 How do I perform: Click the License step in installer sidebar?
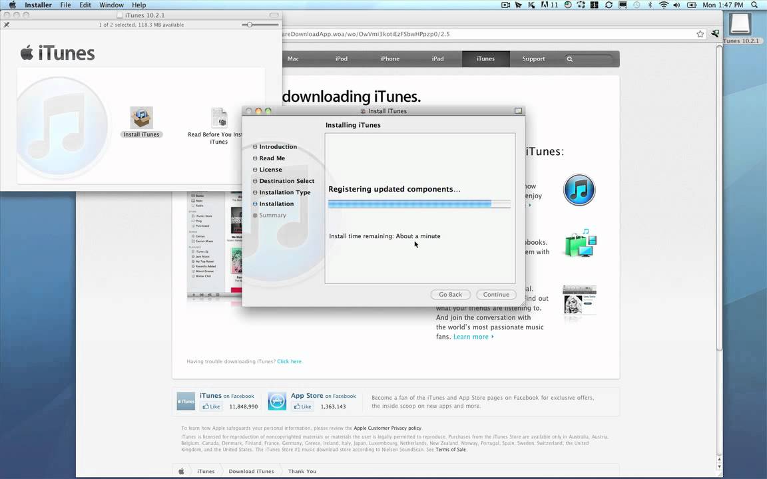(x=270, y=170)
